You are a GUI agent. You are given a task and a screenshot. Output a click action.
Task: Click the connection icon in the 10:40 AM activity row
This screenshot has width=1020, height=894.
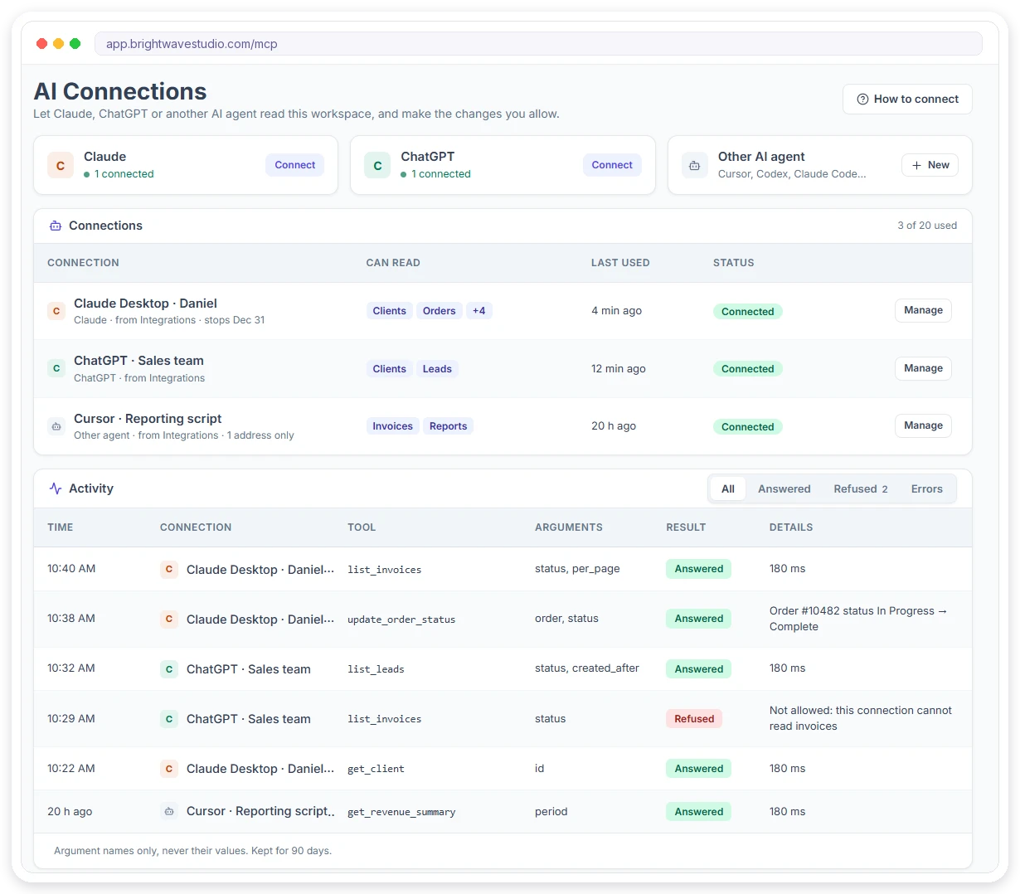pos(169,569)
